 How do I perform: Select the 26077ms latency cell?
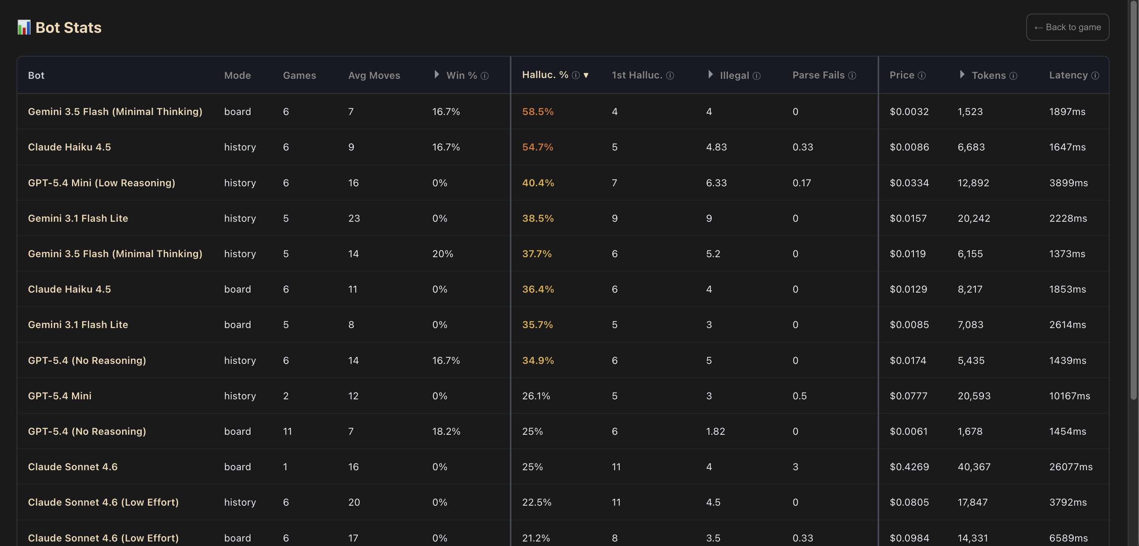tap(1070, 466)
